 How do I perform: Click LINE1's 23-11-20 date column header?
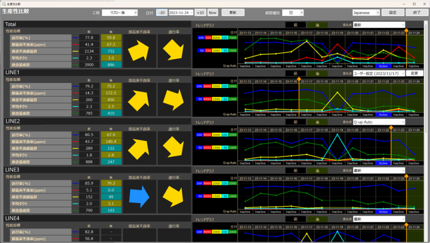tap(352, 81)
